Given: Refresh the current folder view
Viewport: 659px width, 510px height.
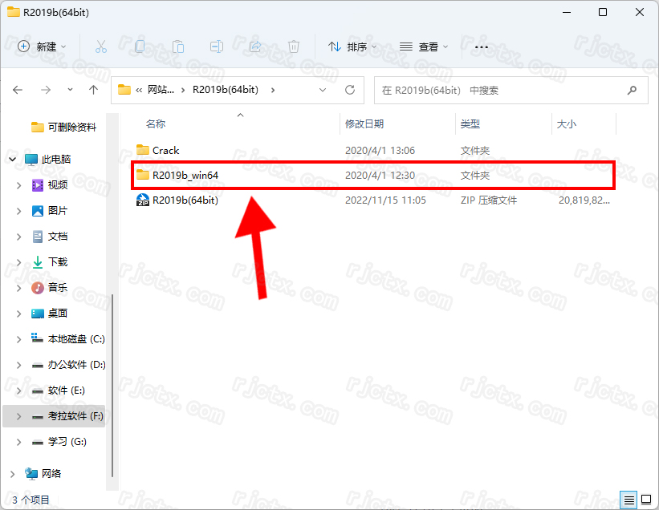Looking at the screenshot, I should click(349, 90).
